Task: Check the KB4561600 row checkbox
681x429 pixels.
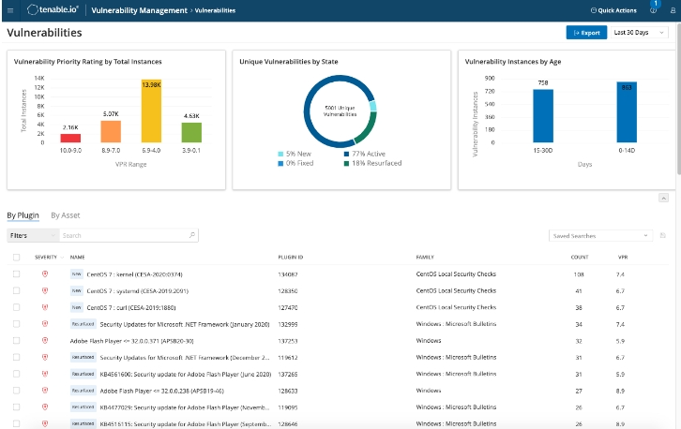Action: tap(17, 374)
